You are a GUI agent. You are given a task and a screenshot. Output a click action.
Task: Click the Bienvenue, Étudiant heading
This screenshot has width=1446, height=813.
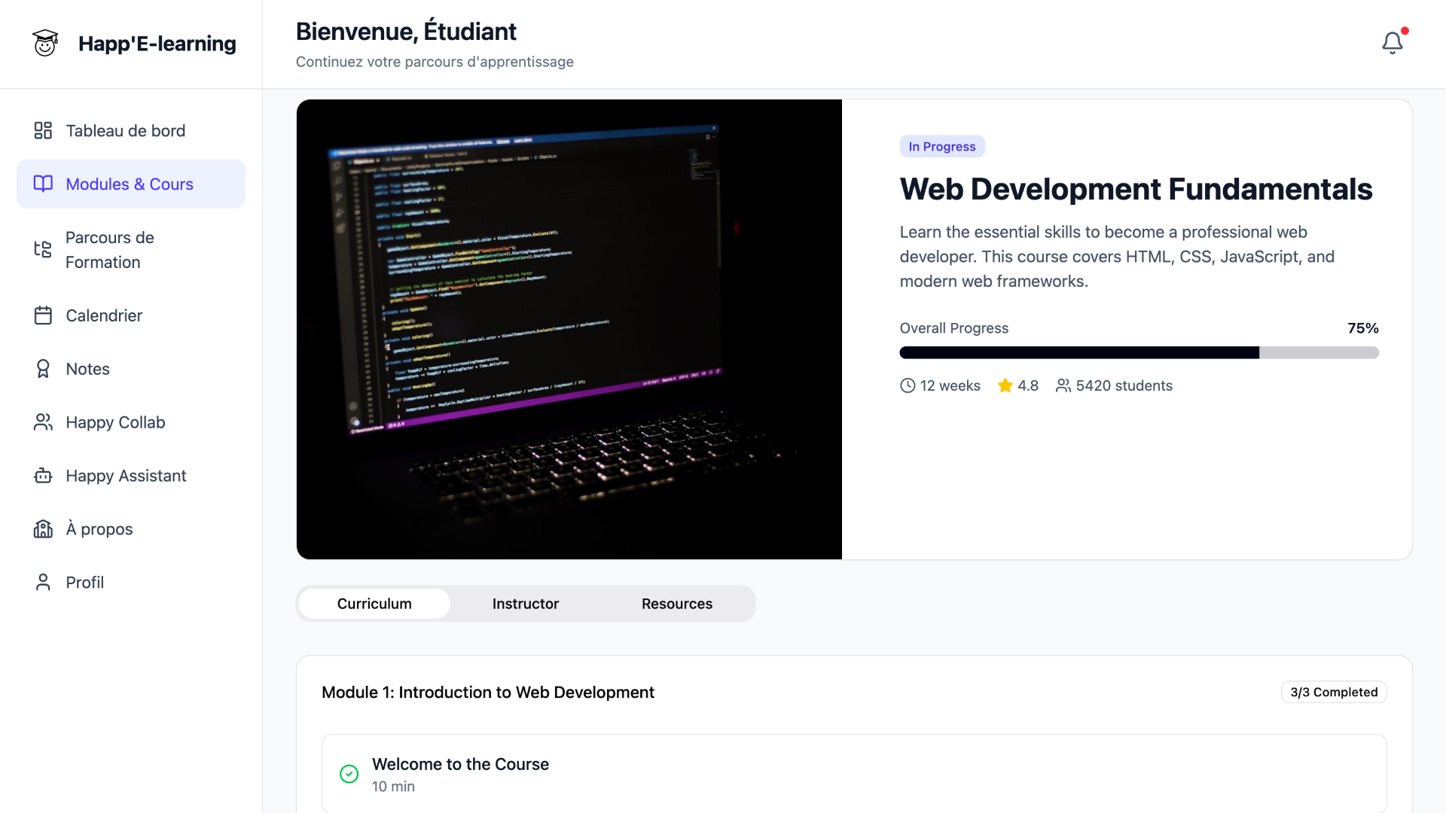406,32
